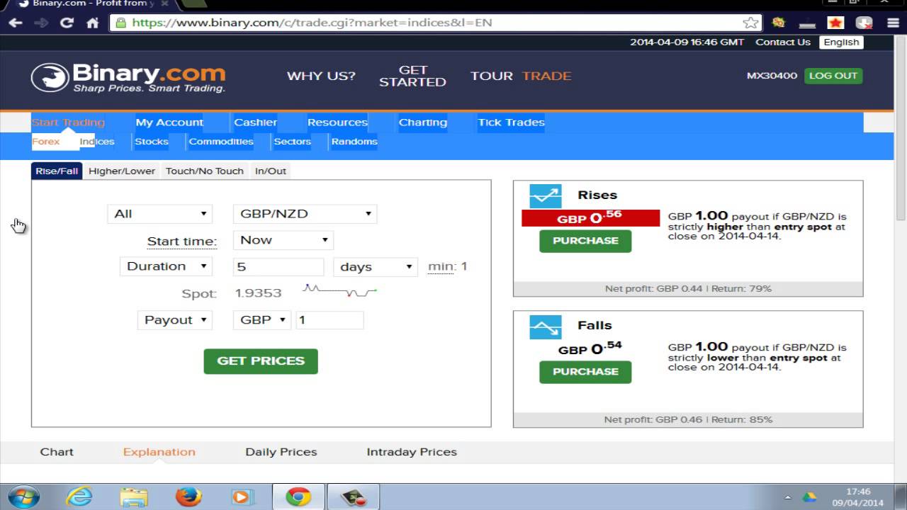Image resolution: width=907 pixels, height=510 pixels.
Task: Launch Internet Explorer from taskbar
Action: [x=79, y=497]
